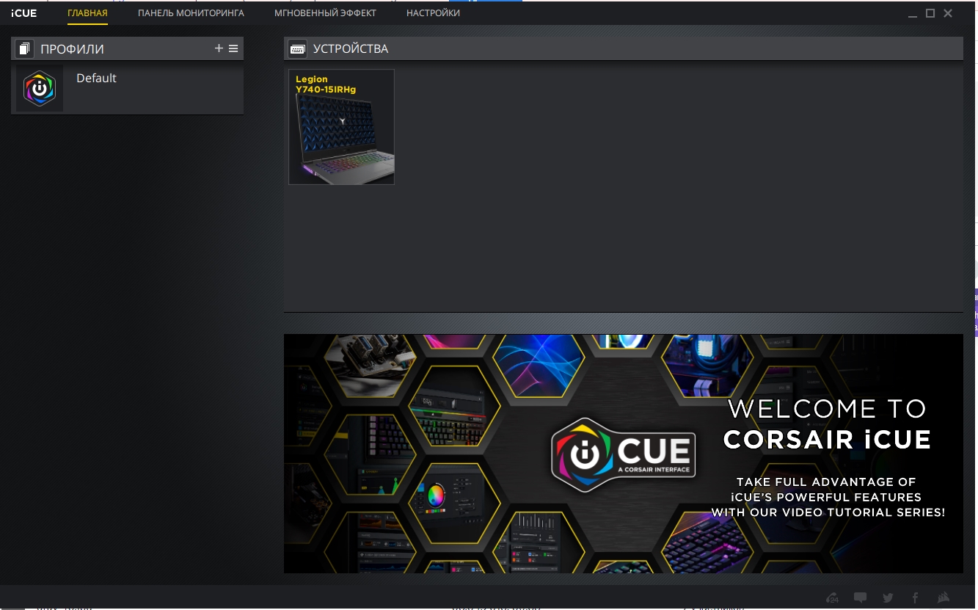Add a new profile with the plus icon
The image size is (978, 610).
tap(219, 48)
